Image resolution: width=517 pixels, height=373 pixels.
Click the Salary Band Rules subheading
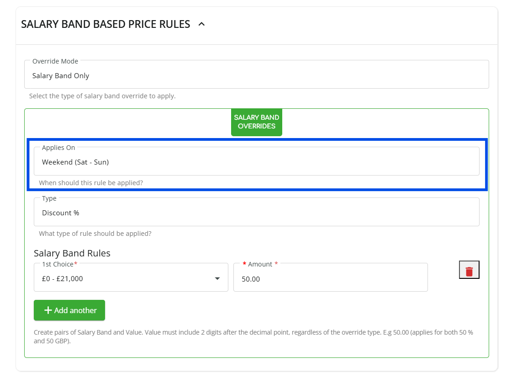pyautogui.click(x=72, y=253)
